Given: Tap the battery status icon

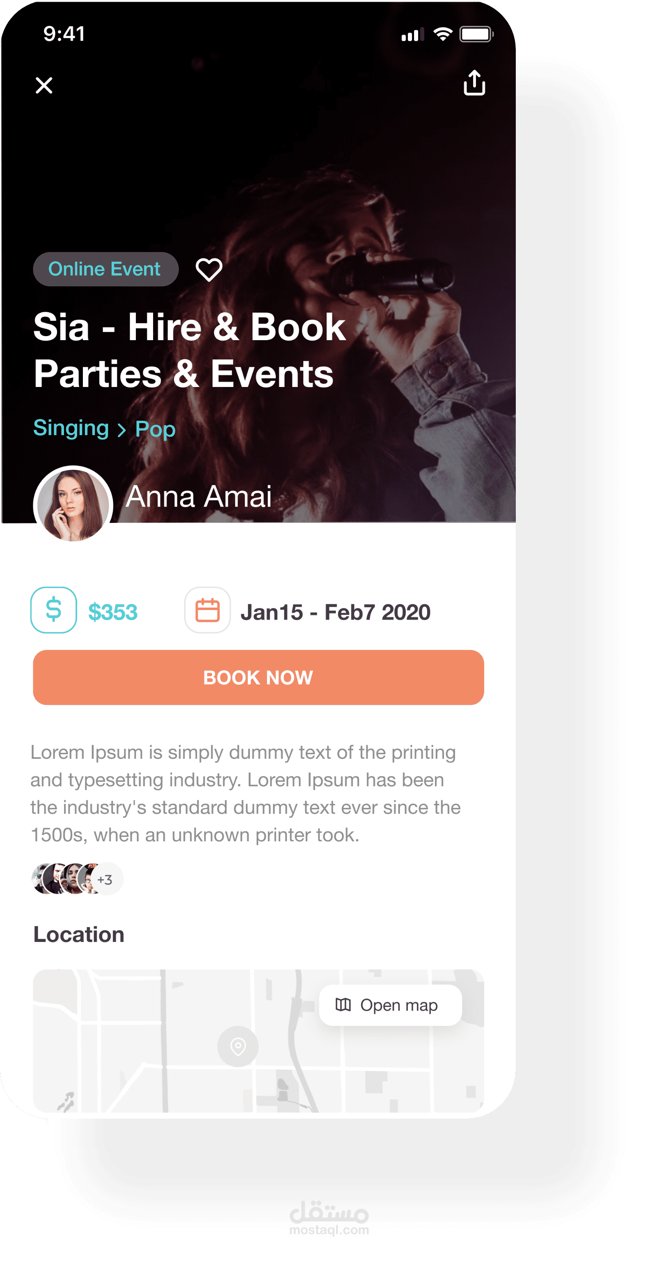Looking at the screenshot, I should (476, 34).
